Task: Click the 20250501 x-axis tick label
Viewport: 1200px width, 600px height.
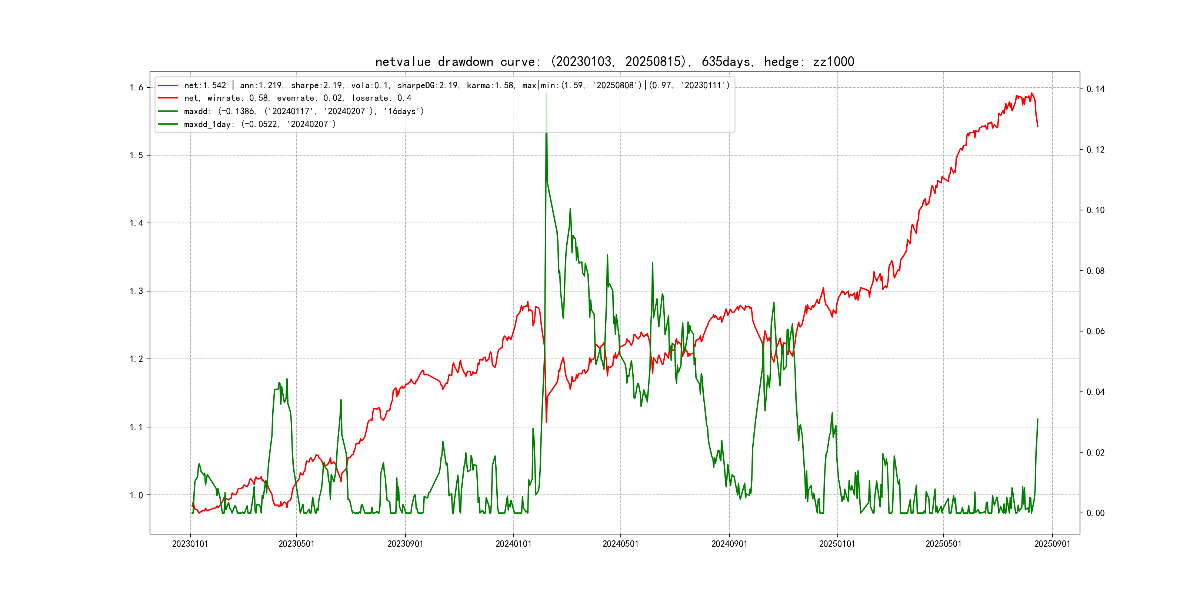Action: 943,544
